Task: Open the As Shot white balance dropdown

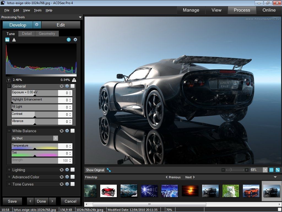Action: point(56,138)
